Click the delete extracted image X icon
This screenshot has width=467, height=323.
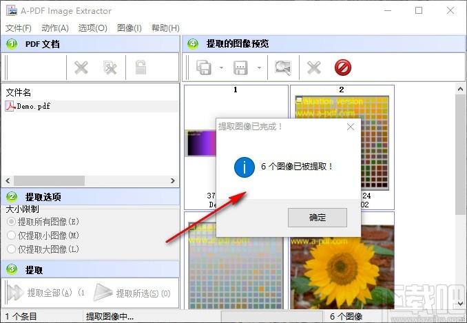click(314, 67)
